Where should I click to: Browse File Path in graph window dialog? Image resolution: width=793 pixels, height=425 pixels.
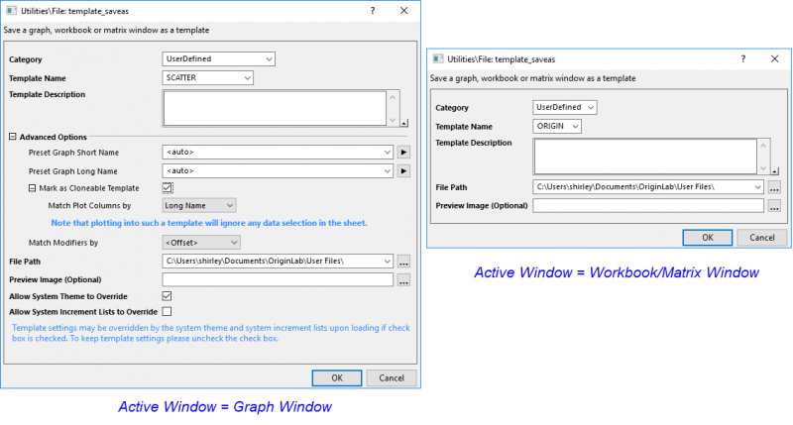[x=403, y=262]
